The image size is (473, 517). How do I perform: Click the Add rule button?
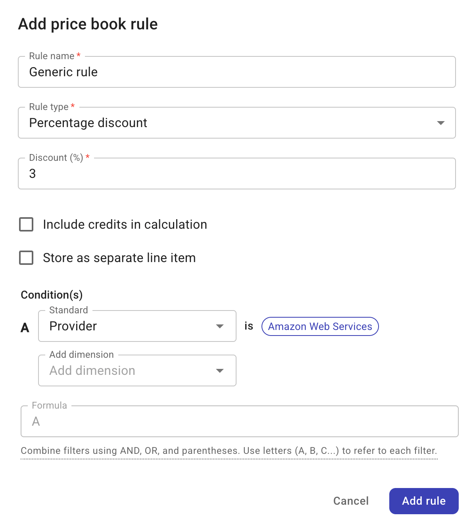coord(424,501)
